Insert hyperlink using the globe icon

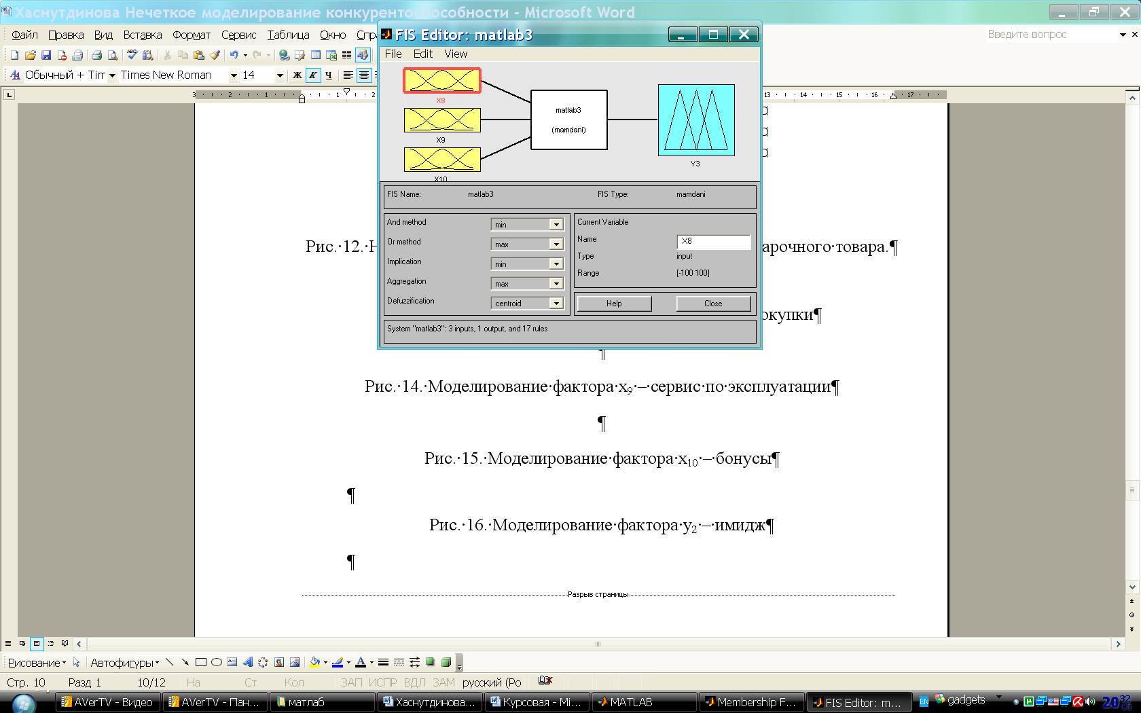(x=284, y=55)
